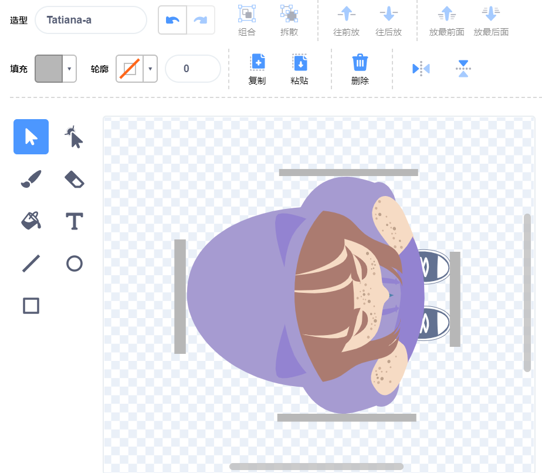542x473 pixels.
Task: Open the fill color dropdown arrow
Action: (x=69, y=69)
